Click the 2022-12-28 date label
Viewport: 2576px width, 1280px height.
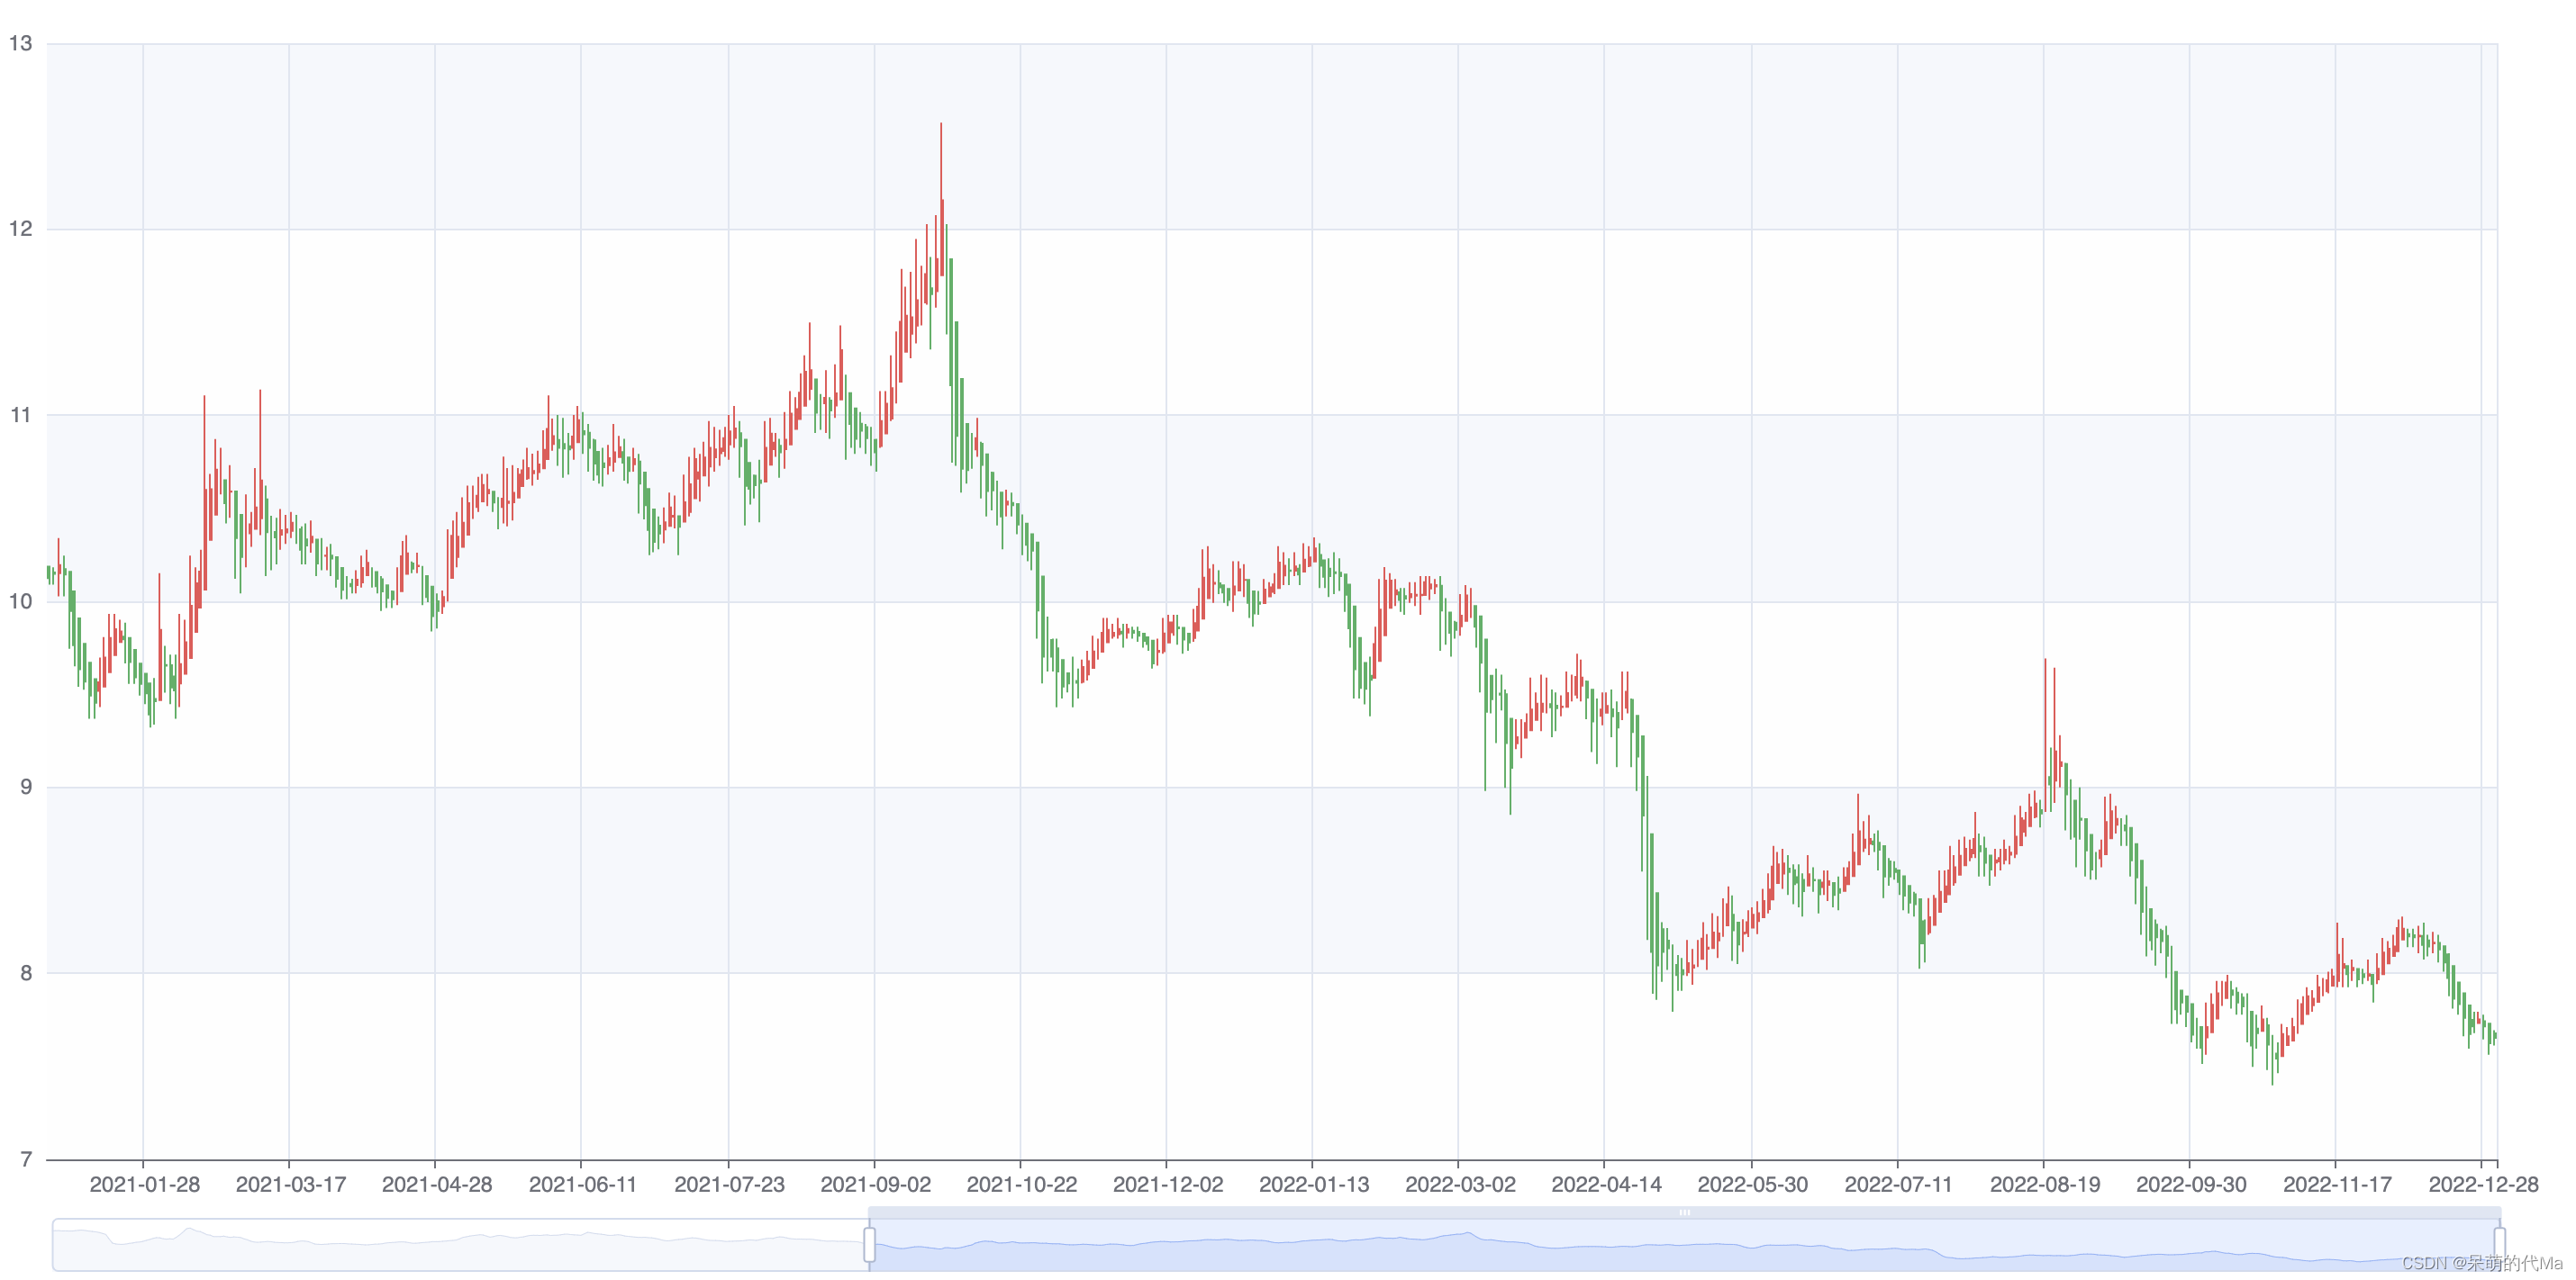point(2483,1184)
